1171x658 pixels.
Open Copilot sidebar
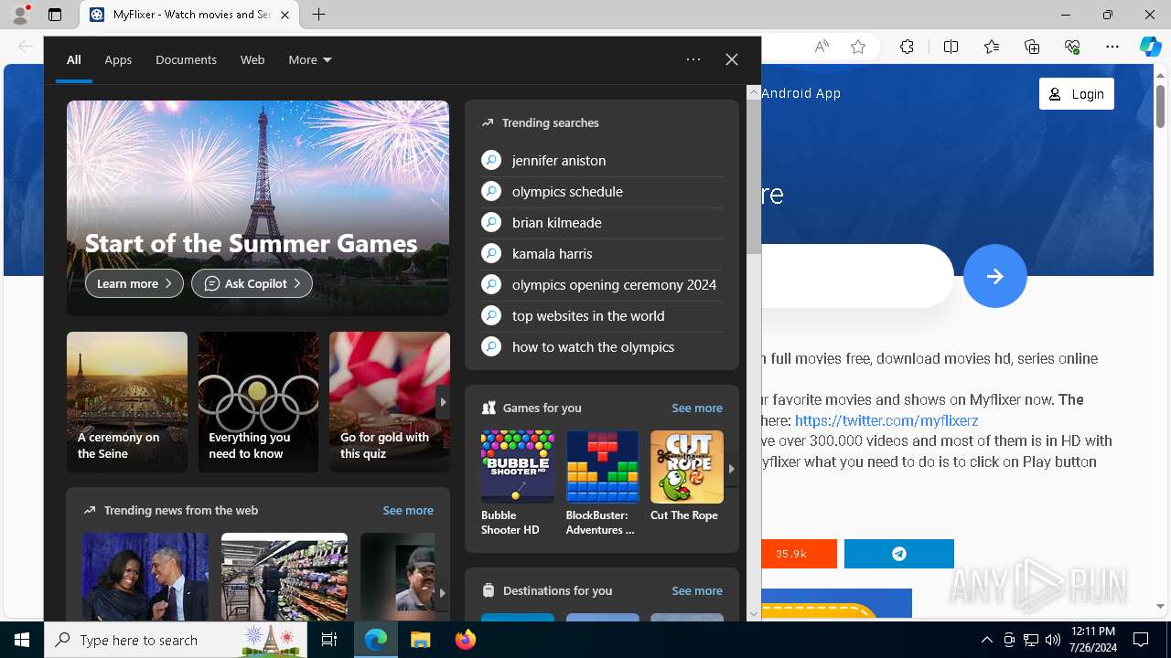pos(1150,47)
